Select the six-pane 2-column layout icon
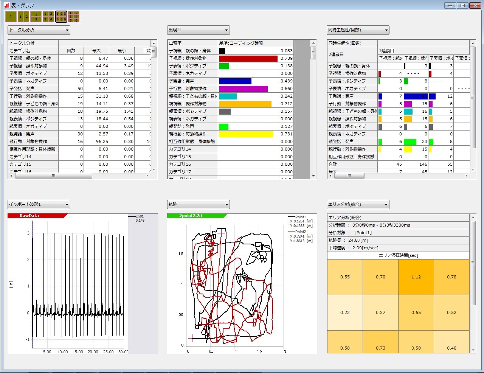The image size is (484, 373). (x=74, y=17)
